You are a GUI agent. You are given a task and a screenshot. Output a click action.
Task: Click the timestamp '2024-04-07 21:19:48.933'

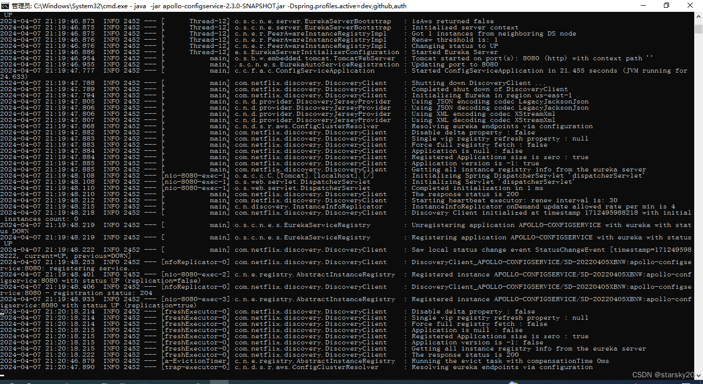[47, 299]
